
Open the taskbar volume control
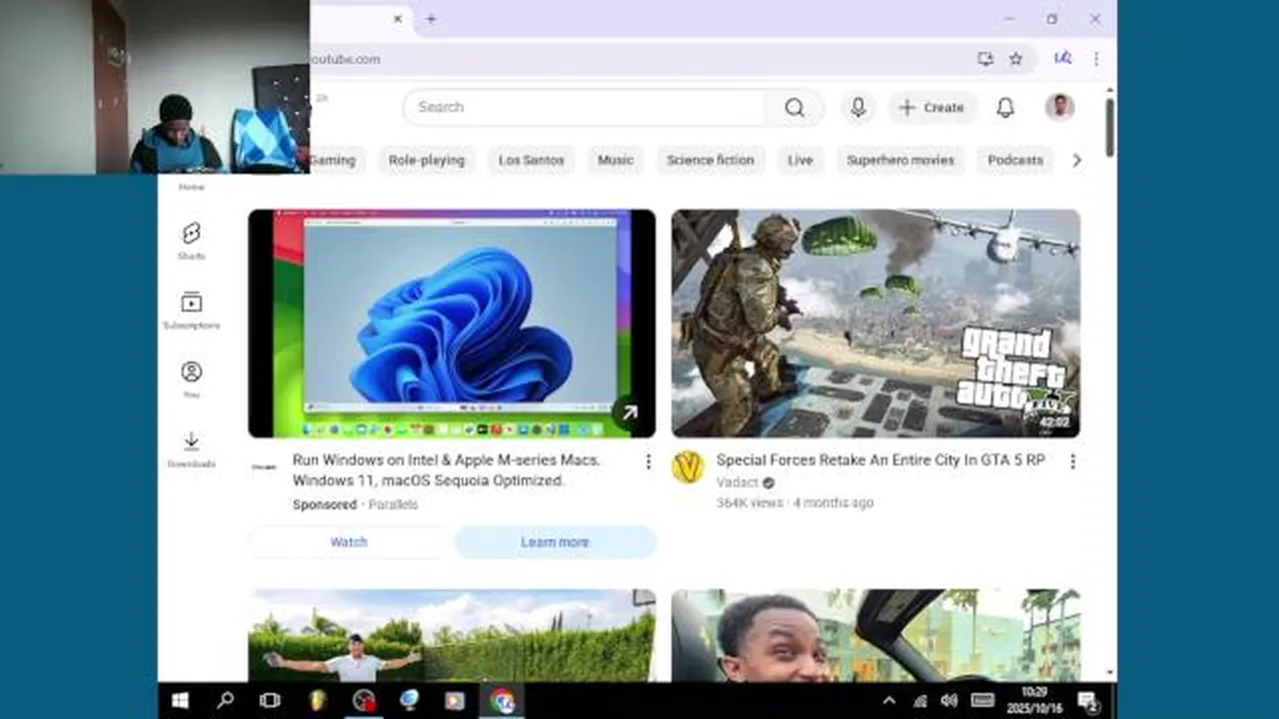(x=949, y=701)
